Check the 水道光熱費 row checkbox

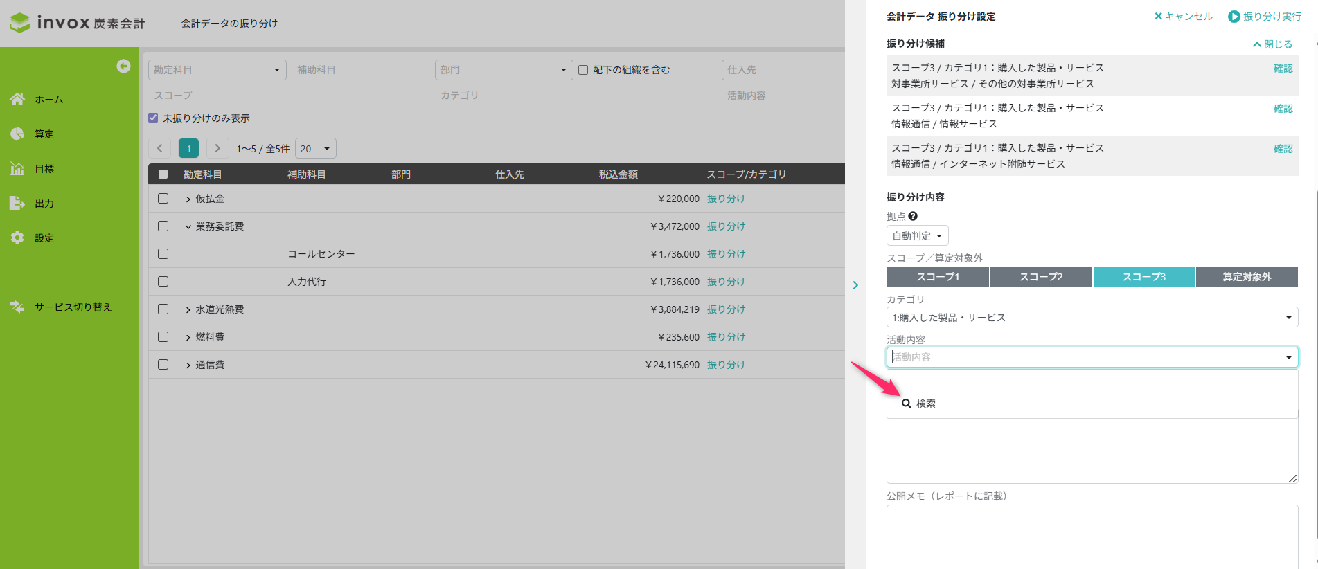(x=163, y=309)
